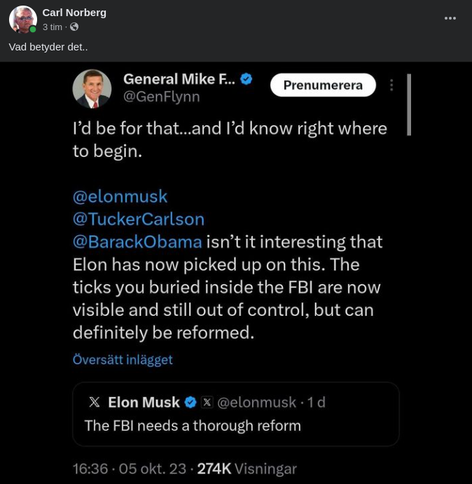This screenshot has height=484, width=472.
Task: Click the blue verified badge beside General Mike F..
Action: click(x=247, y=79)
